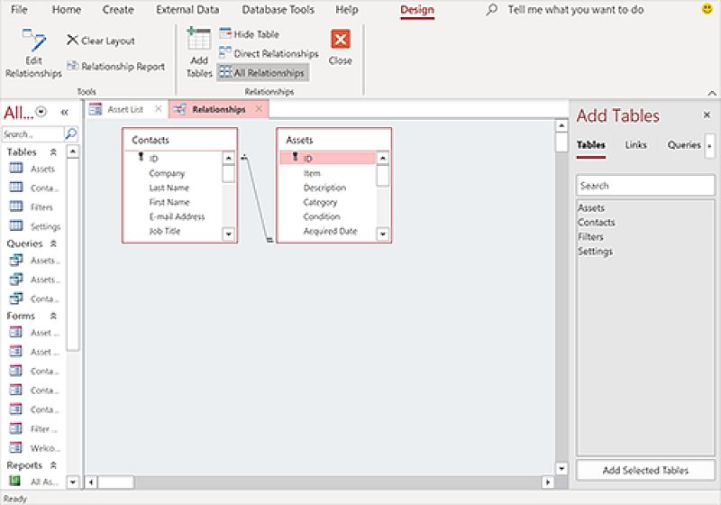Close the Relationships tab with its X

coord(259,109)
